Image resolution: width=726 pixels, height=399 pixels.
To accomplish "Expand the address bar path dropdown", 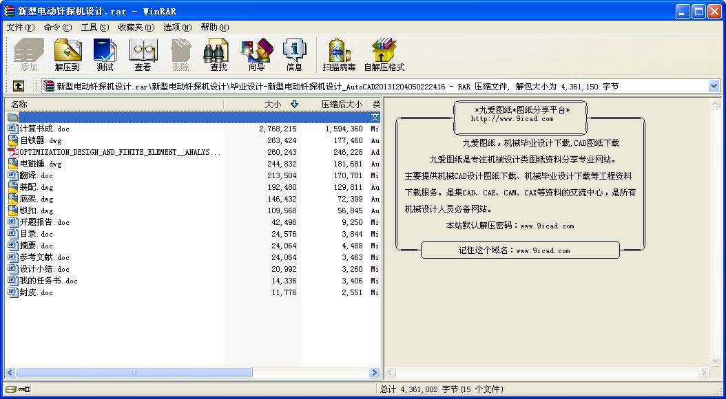I will (714, 86).
